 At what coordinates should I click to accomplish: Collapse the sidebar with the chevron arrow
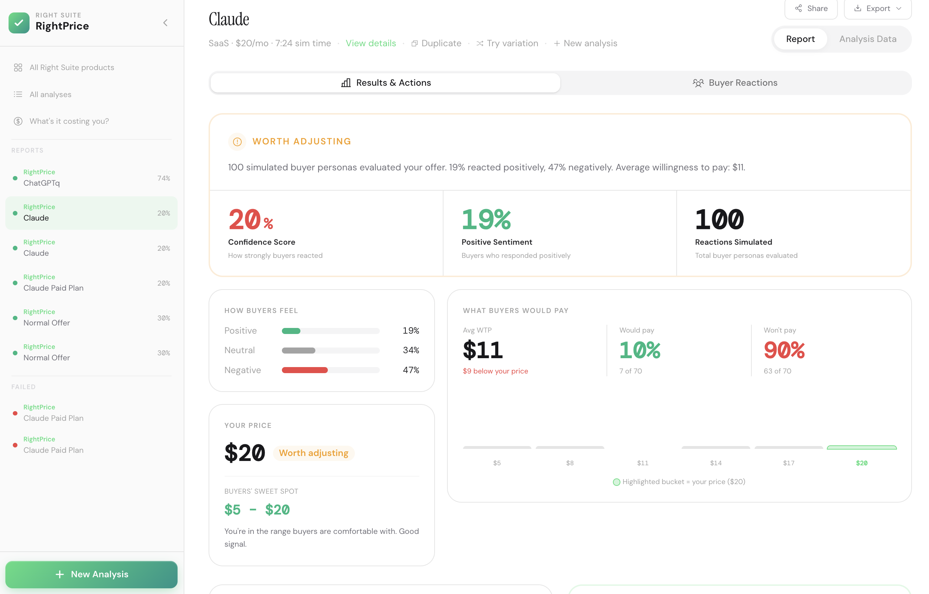(165, 23)
